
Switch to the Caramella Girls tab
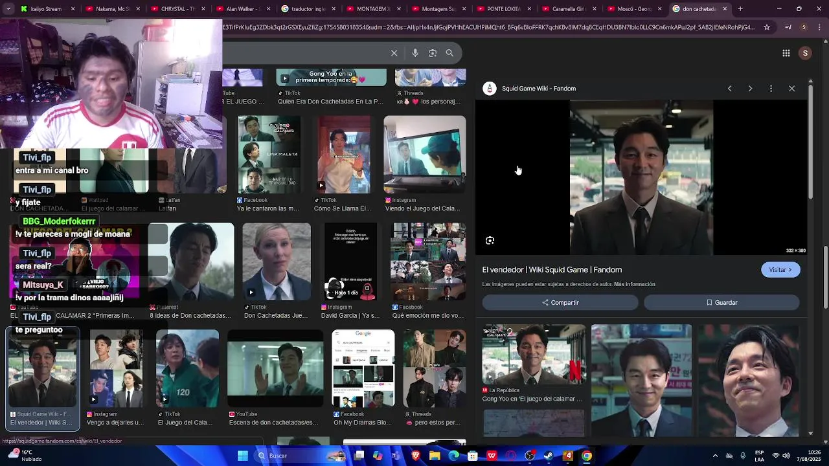click(570, 9)
